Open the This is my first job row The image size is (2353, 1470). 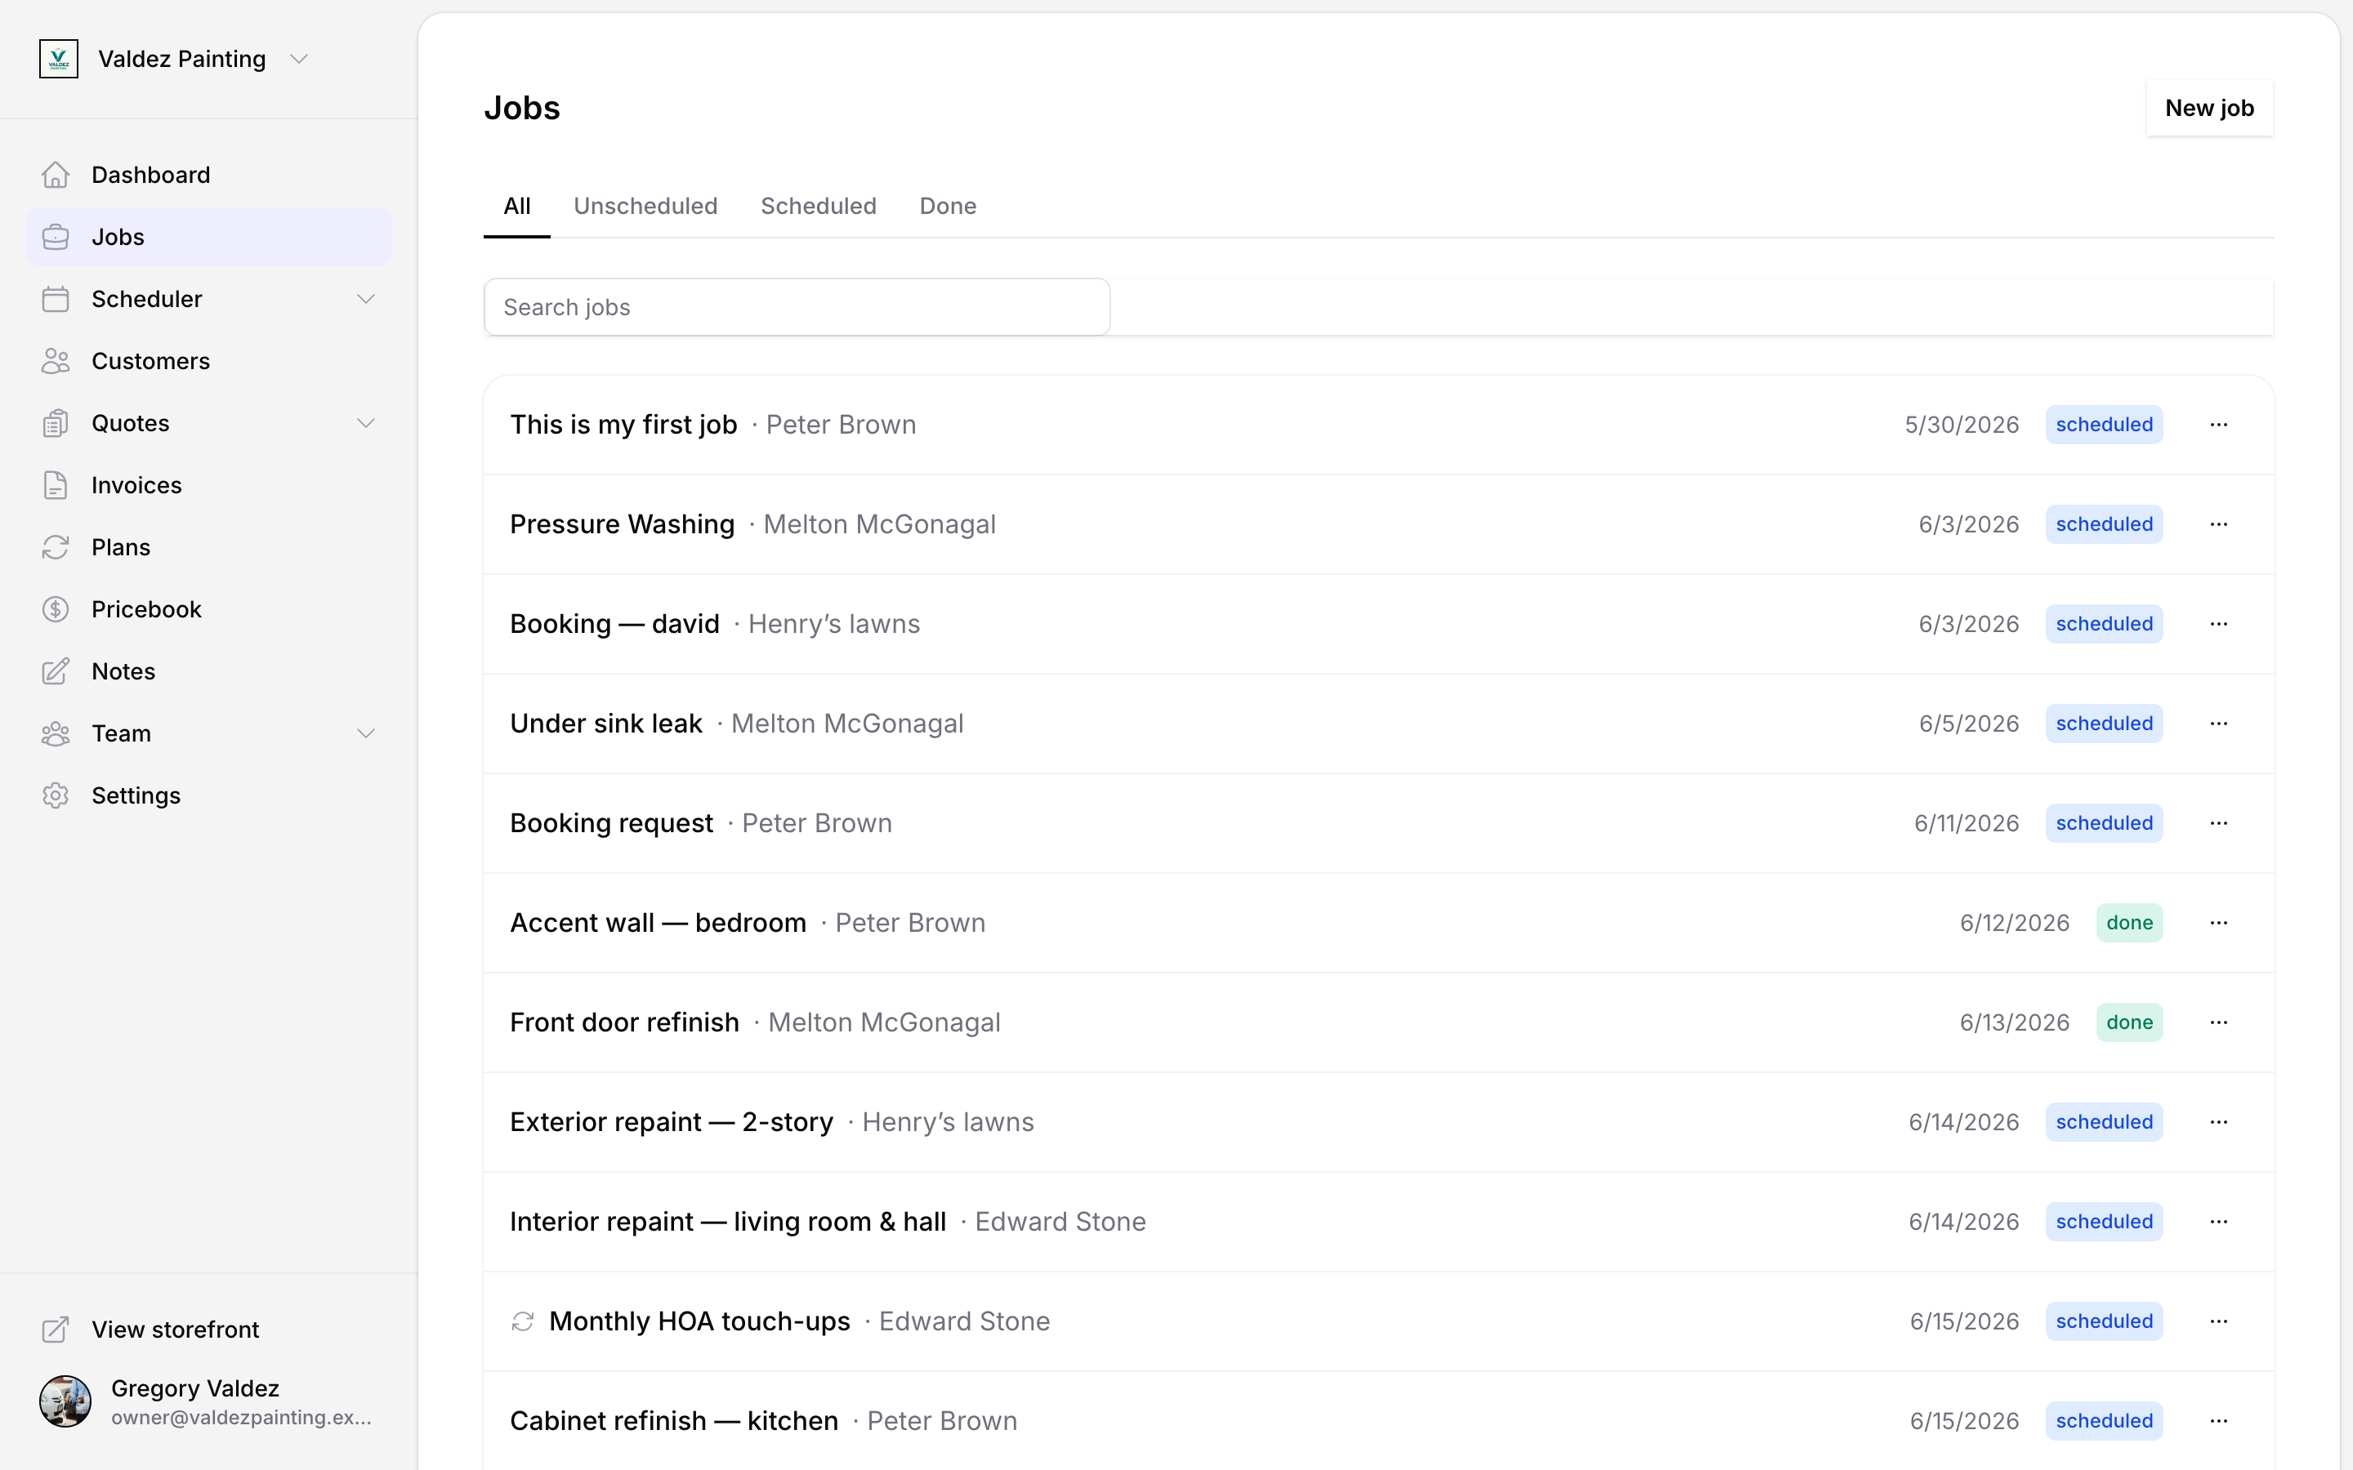[x=1379, y=425]
